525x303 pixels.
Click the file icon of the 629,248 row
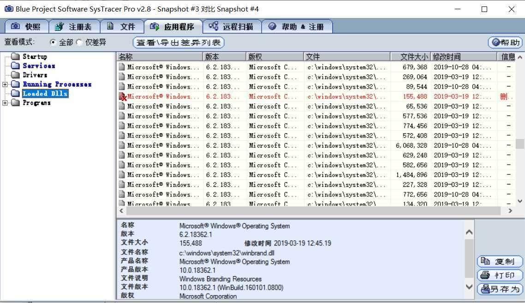(x=122, y=155)
